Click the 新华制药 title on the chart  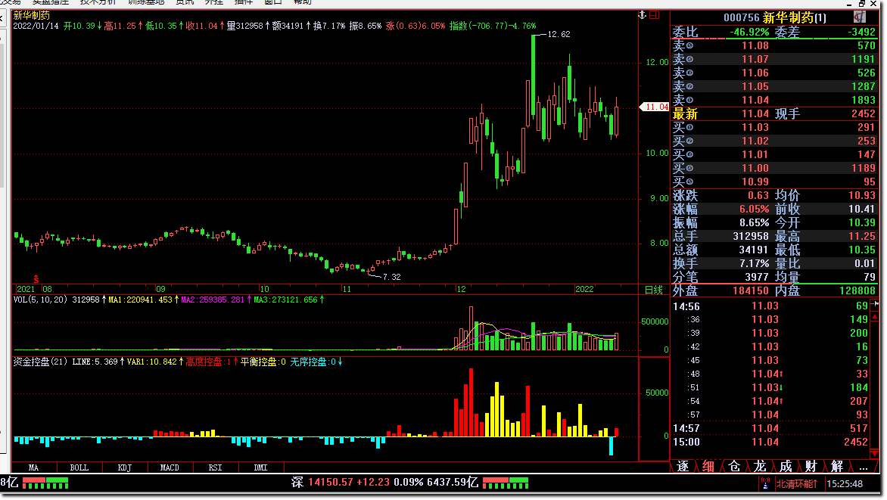point(32,16)
